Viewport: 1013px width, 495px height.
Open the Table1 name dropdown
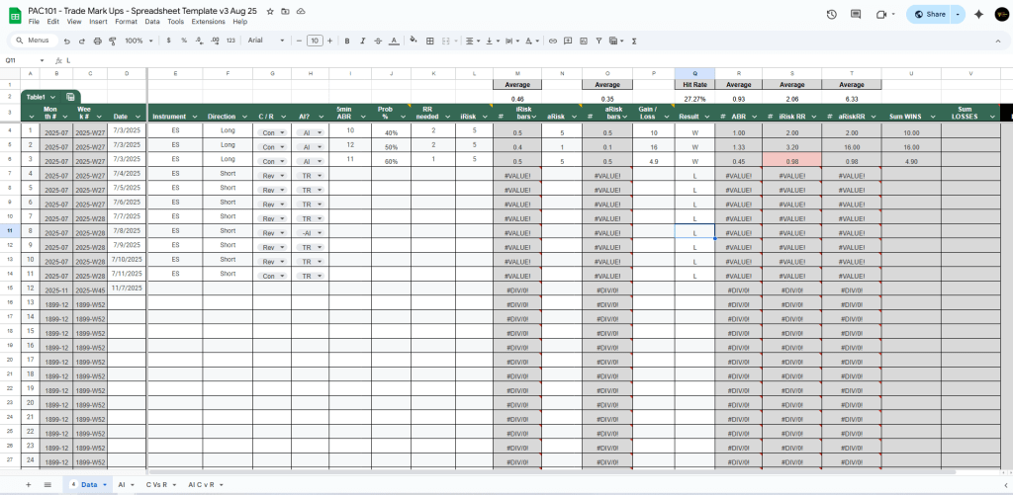click(x=42, y=97)
